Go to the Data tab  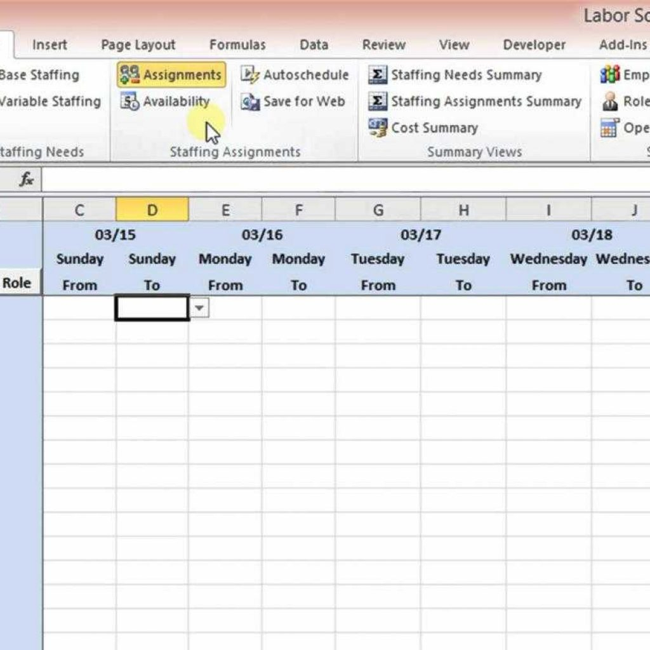[314, 44]
